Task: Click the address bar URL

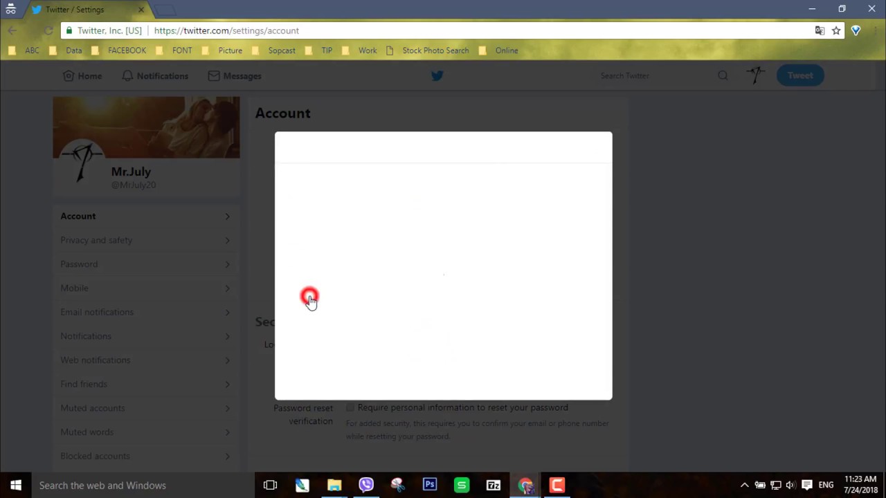Action: click(x=226, y=30)
